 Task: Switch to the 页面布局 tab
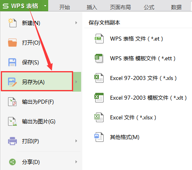tap(120, 7)
